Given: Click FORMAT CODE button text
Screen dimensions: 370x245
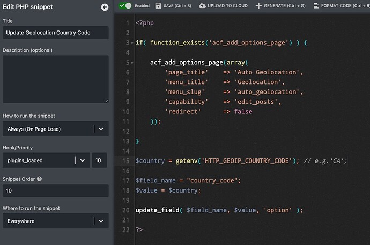Looking at the screenshot, I should tap(345, 6).
